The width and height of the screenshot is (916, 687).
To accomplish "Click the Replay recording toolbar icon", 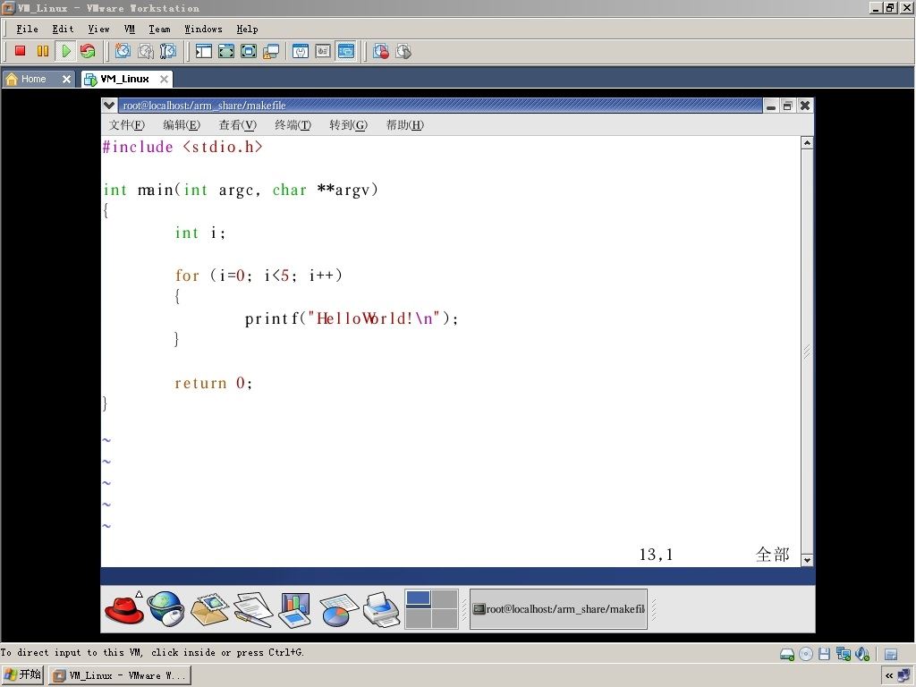I will [403, 51].
